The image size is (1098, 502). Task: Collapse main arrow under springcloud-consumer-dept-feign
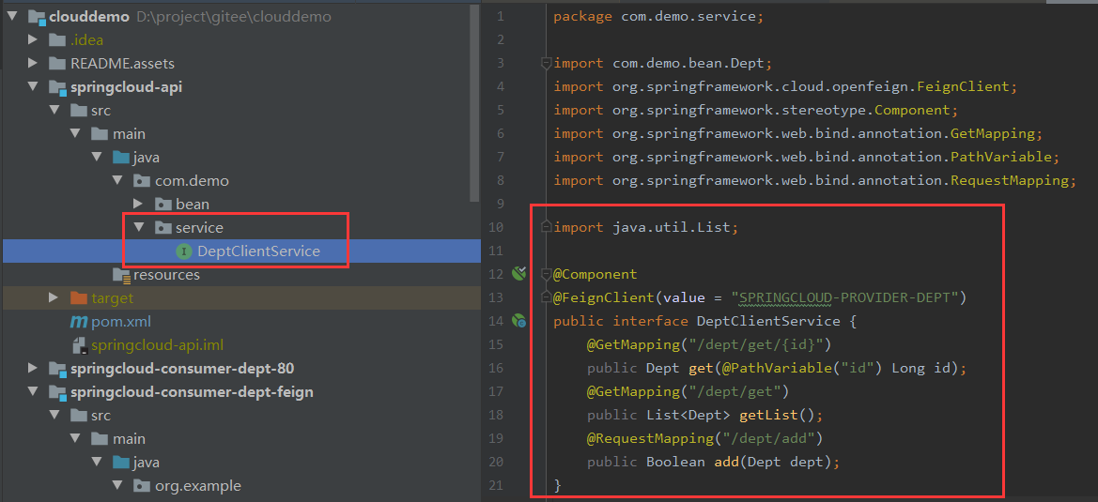click(x=76, y=439)
